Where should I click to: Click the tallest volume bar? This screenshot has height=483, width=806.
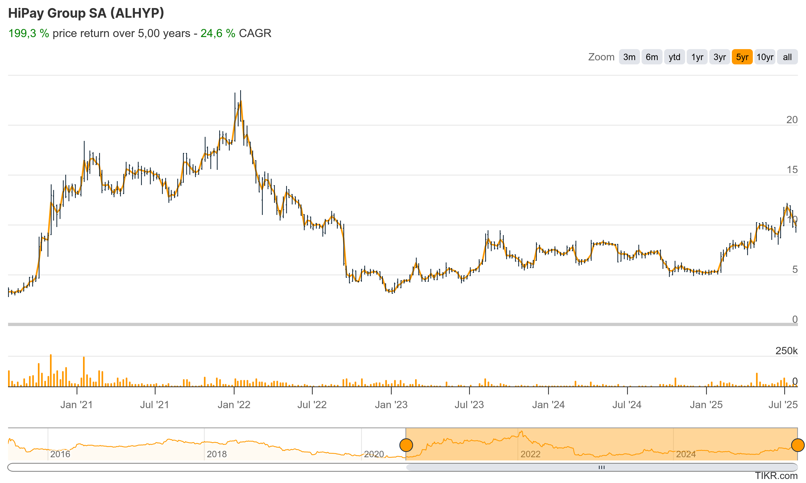pyautogui.click(x=51, y=370)
